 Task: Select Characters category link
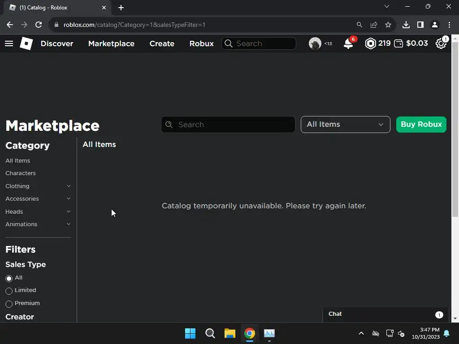point(21,173)
